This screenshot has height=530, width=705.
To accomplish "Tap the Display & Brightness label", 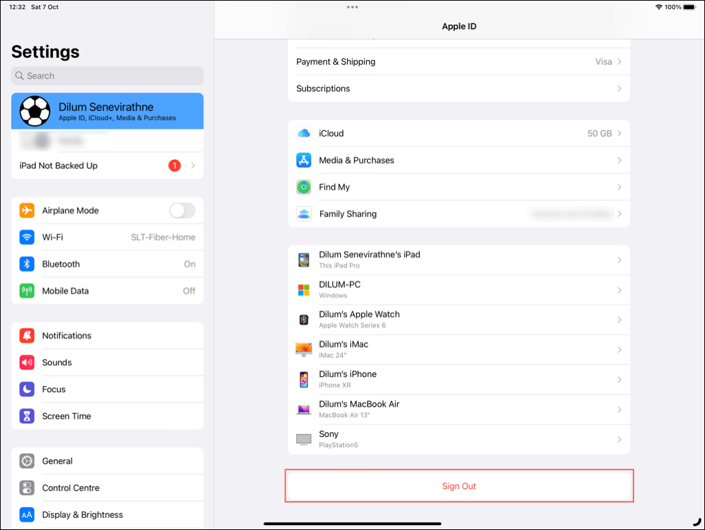I will tap(83, 515).
